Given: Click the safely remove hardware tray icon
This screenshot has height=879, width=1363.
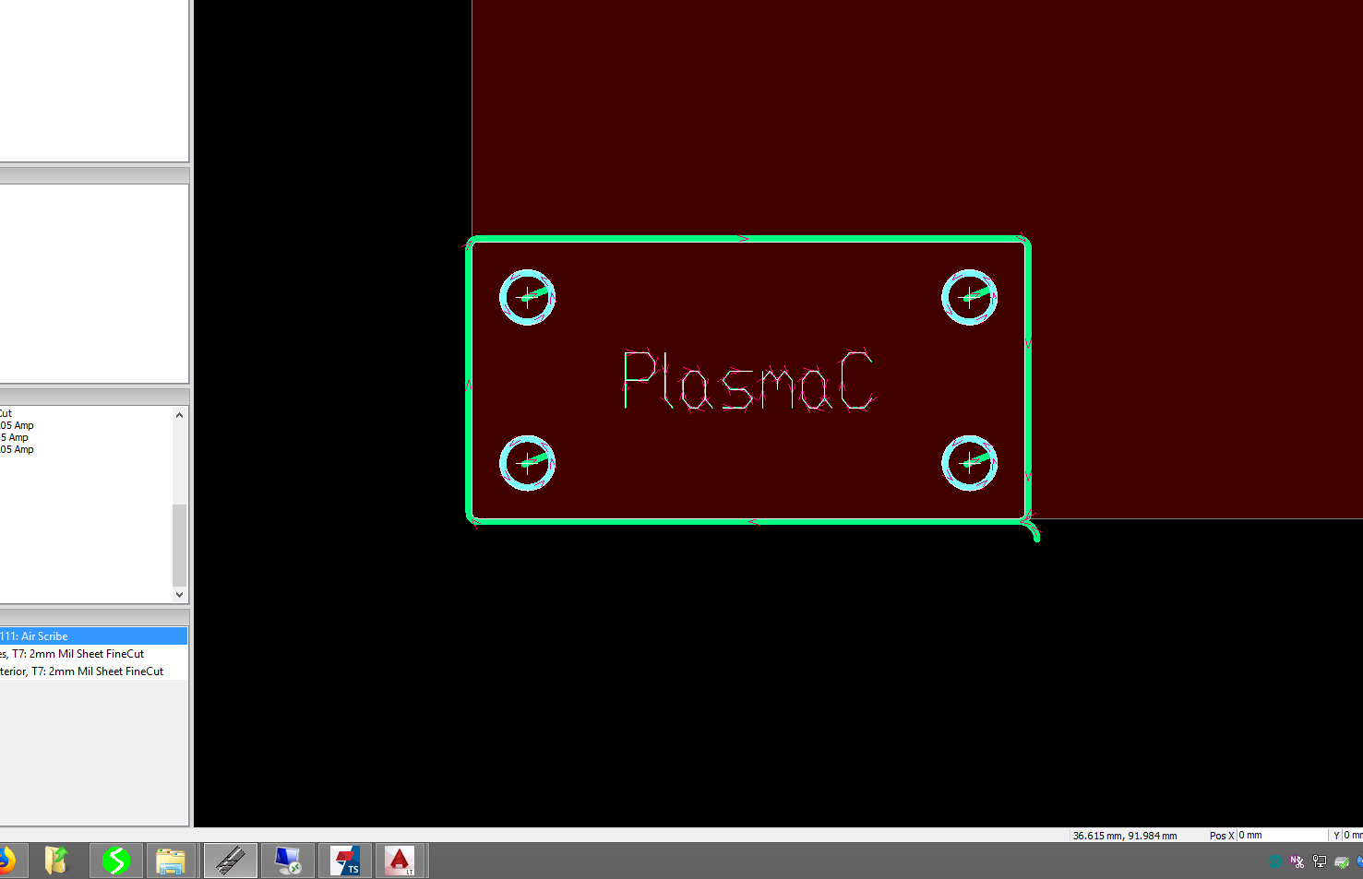Looking at the screenshot, I should click(1342, 861).
